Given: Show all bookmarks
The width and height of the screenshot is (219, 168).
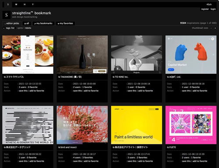Looking at the screenshot, I should pyautogui.click(x=27, y=23).
